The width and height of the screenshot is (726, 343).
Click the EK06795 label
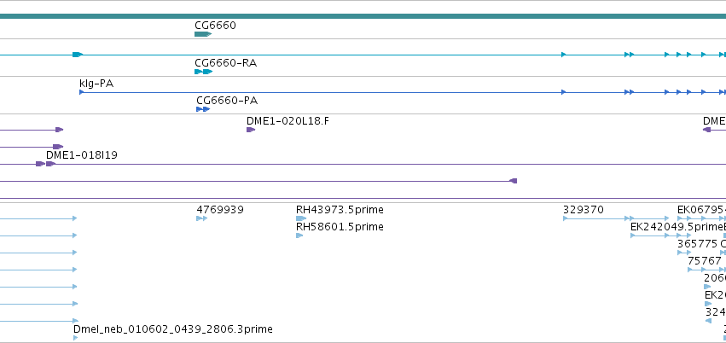click(x=701, y=210)
